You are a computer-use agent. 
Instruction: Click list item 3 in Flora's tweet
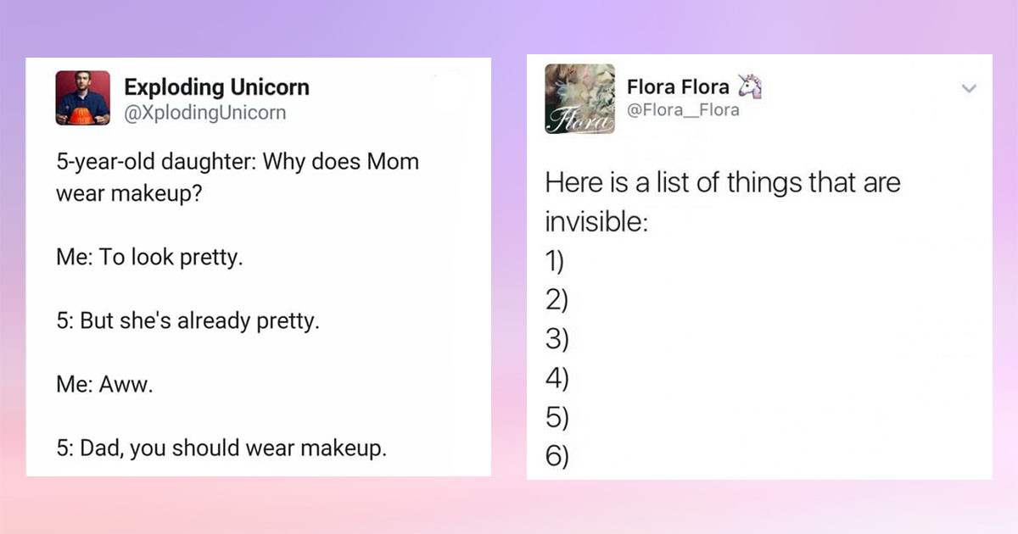[556, 340]
